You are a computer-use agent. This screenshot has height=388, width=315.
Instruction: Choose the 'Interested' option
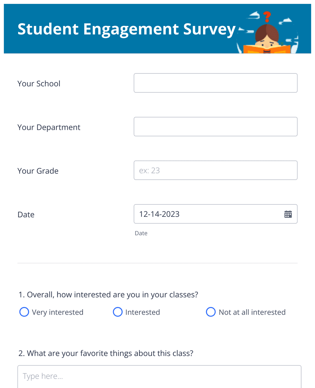coord(117,312)
